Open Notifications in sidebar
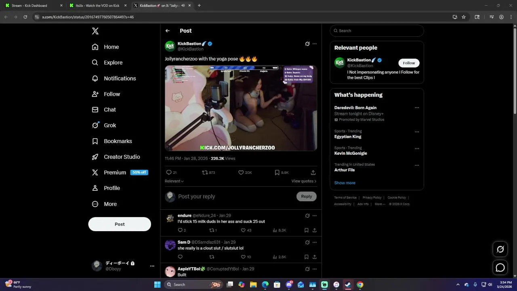 [x=114, y=78]
